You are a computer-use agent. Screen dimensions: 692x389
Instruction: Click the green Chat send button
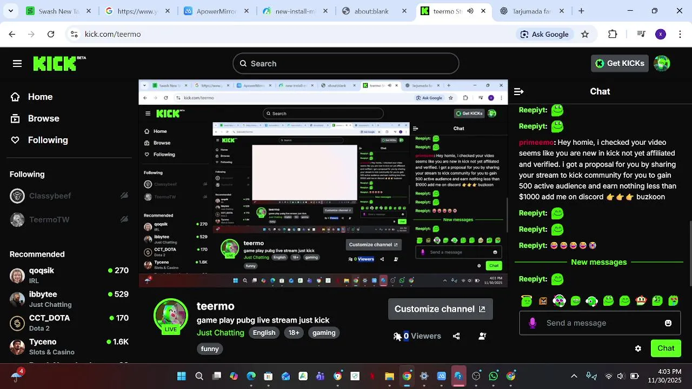pos(666,348)
